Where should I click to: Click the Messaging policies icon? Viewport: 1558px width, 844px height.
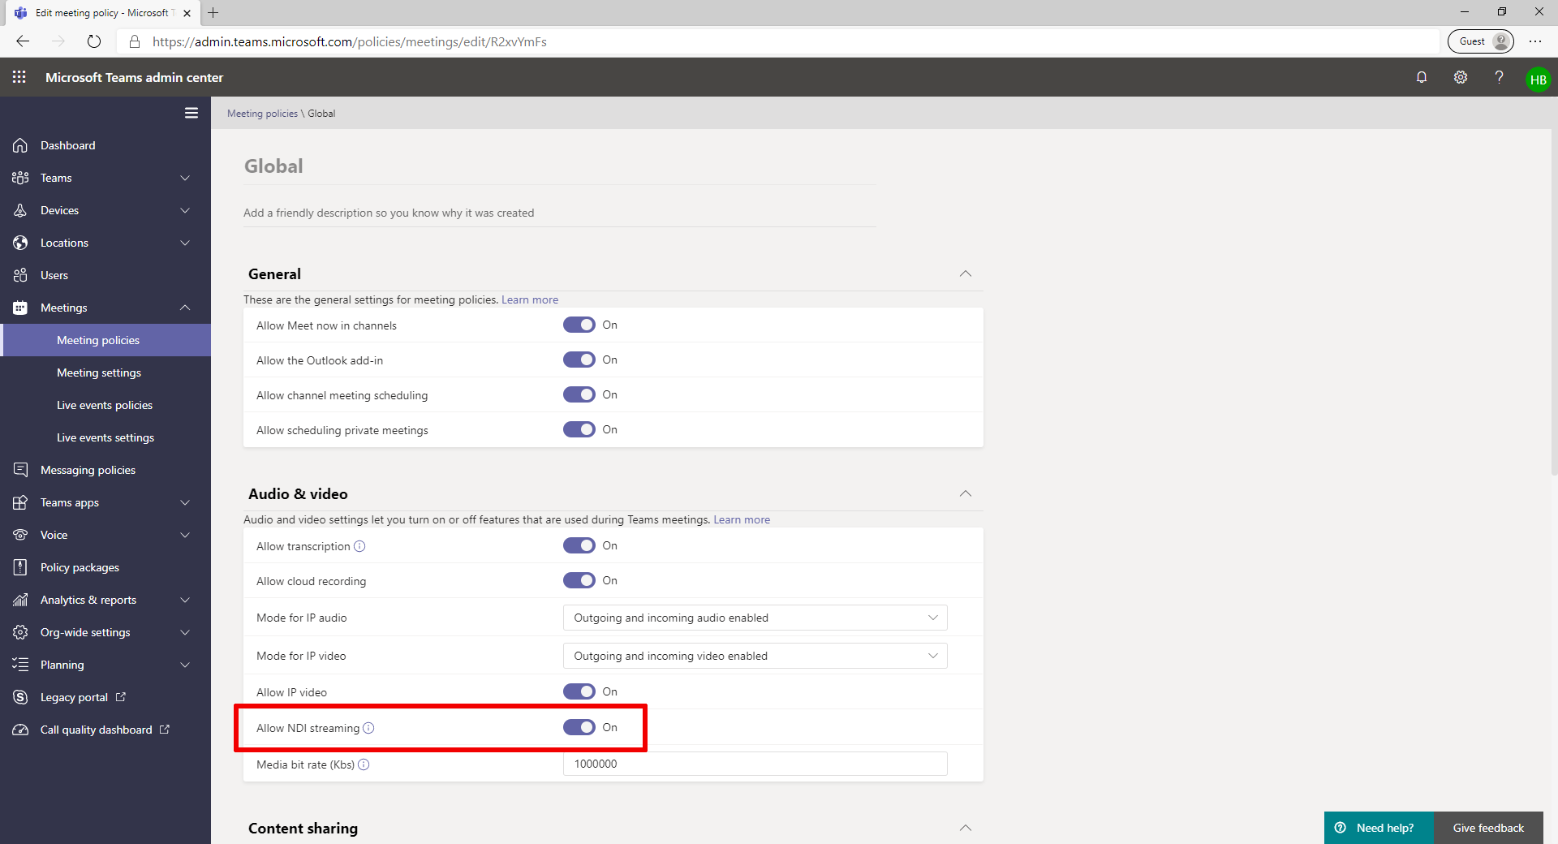pos(20,470)
